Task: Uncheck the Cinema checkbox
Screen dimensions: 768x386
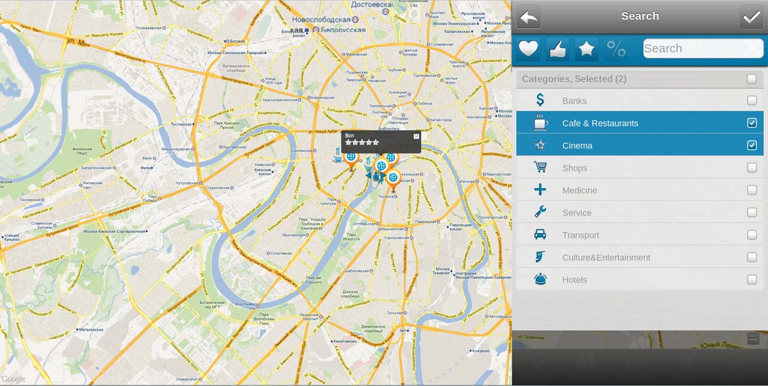Action: click(x=752, y=145)
